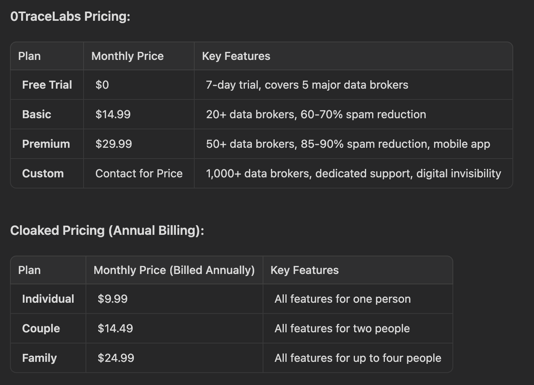Click the Custom plan row label
This screenshot has height=385, width=534.
tap(43, 173)
